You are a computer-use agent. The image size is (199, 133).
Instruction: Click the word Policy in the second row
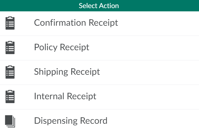[x=46, y=47]
